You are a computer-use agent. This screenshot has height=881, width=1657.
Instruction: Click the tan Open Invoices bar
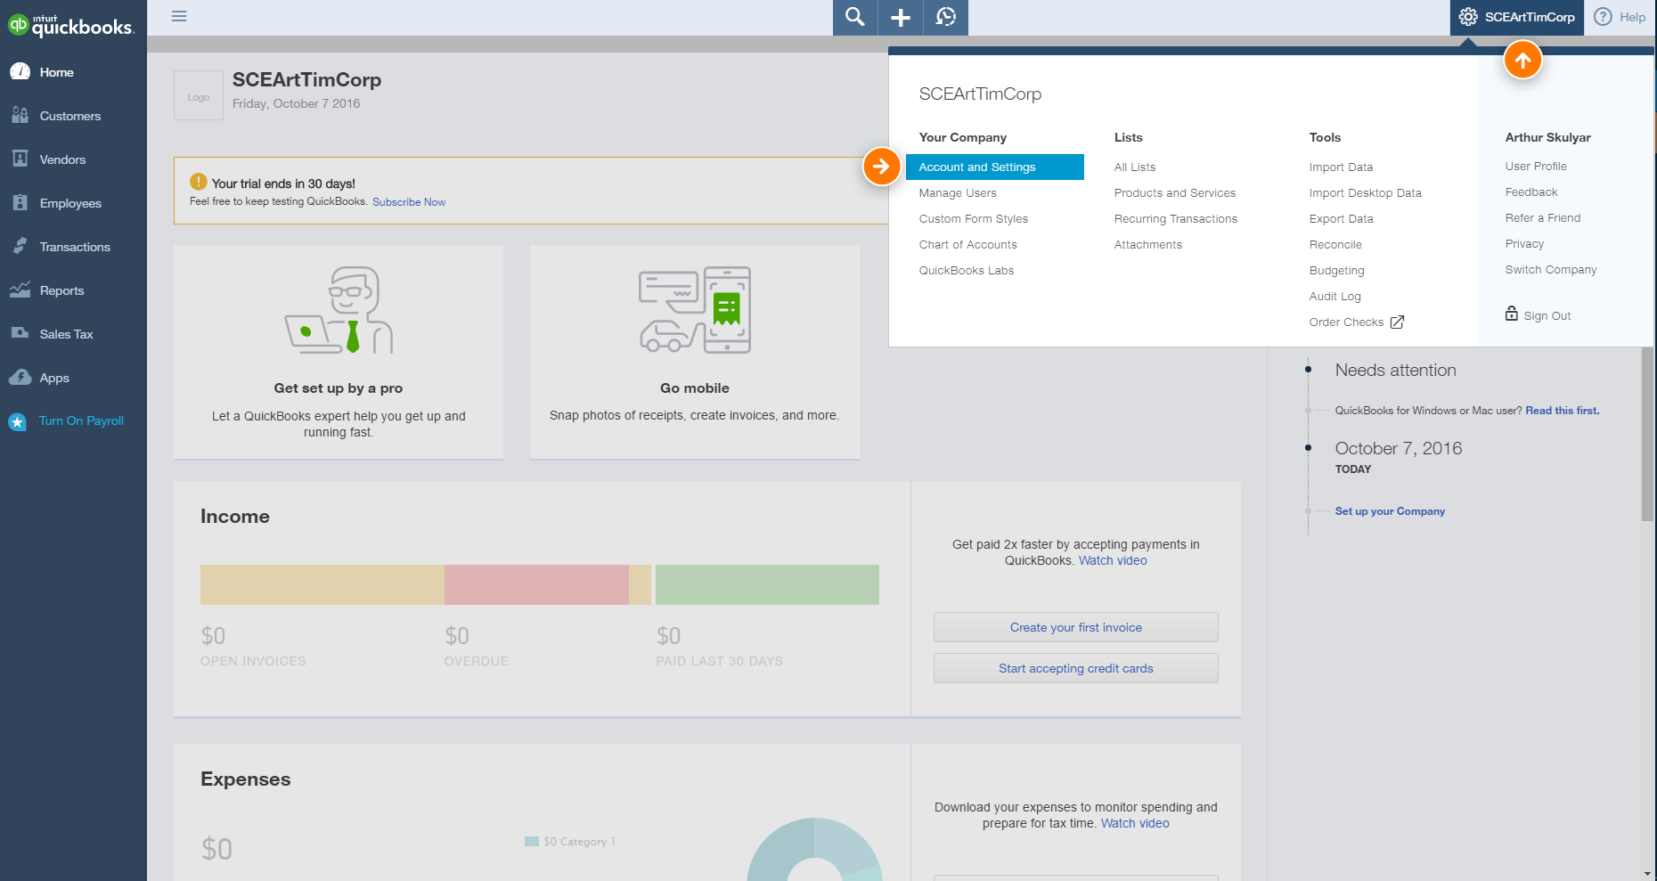click(322, 584)
